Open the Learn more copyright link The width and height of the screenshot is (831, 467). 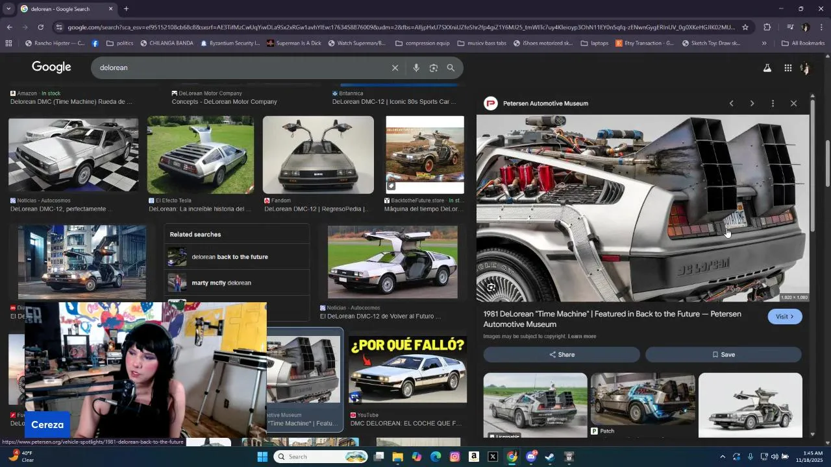582,336
